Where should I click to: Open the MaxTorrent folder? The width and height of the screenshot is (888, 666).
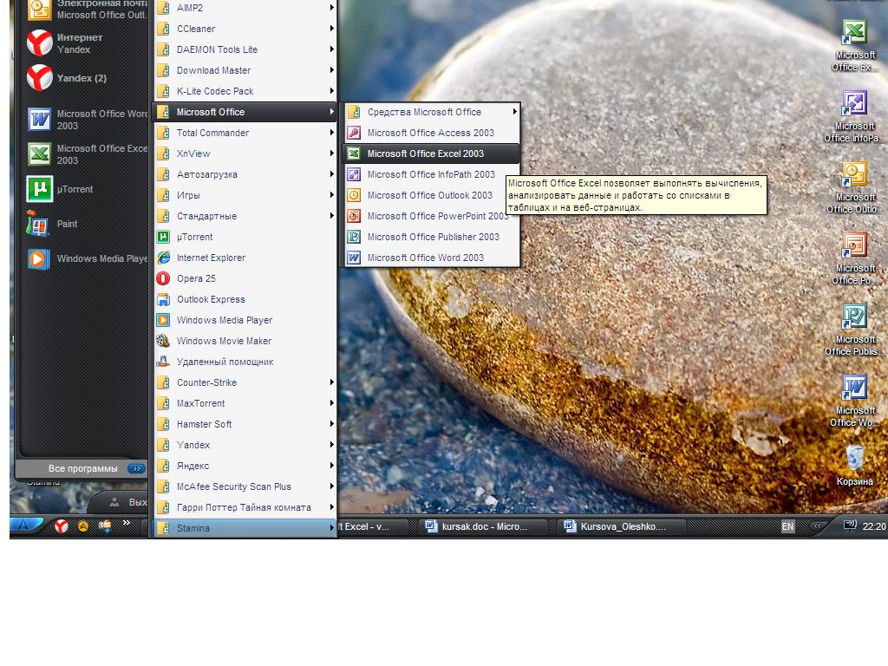pyautogui.click(x=245, y=403)
